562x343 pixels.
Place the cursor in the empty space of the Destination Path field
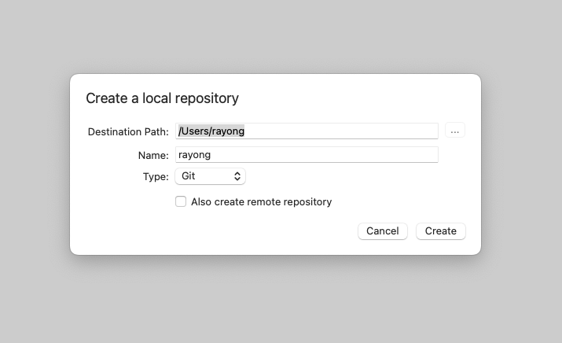[340, 131]
